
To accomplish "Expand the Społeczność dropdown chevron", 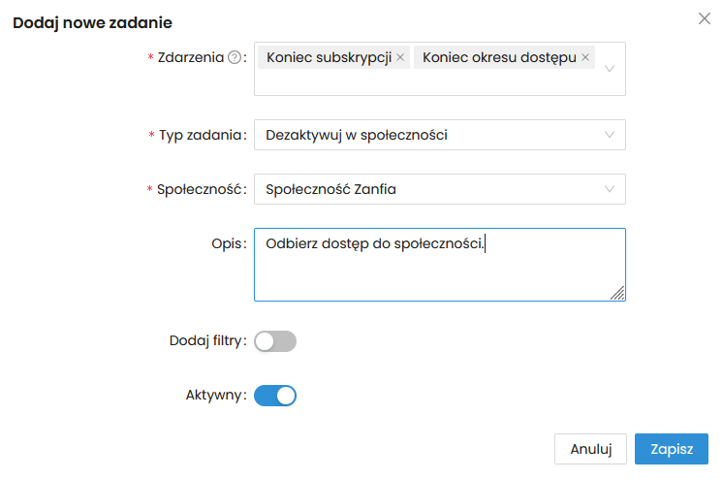I will [x=610, y=189].
